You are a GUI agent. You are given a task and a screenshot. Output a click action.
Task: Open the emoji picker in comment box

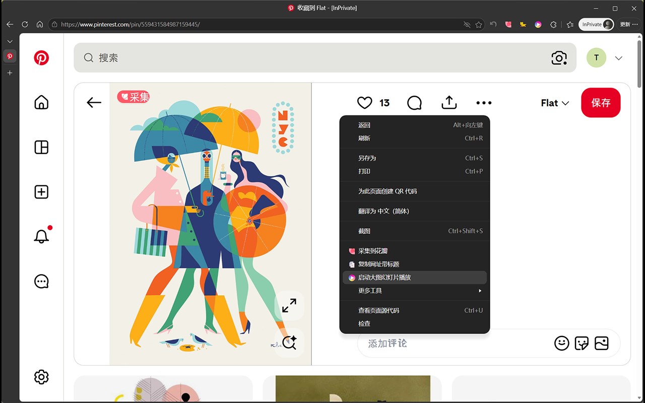coord(561,343)
